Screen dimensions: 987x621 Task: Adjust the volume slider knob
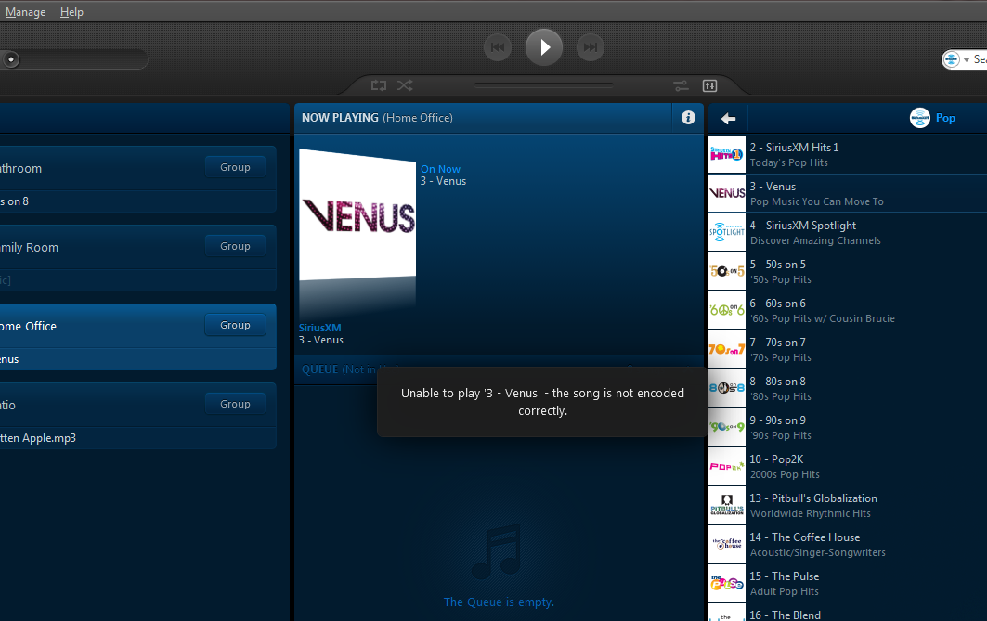pyautogui.click(x=11, y=59)
